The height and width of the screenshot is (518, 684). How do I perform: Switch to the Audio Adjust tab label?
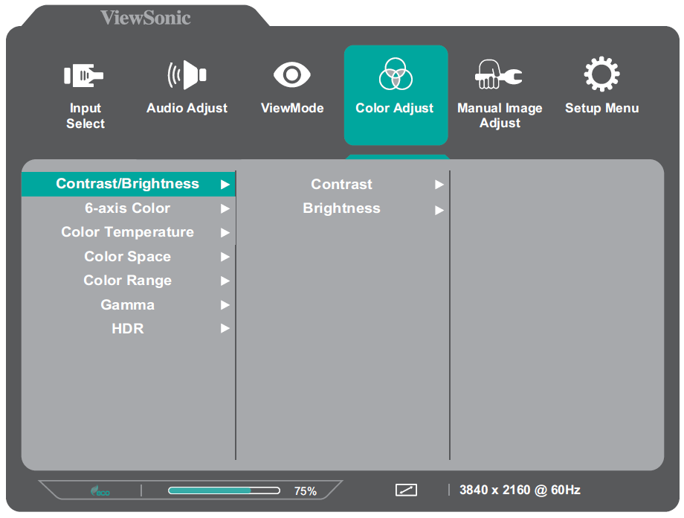point(187,109)
